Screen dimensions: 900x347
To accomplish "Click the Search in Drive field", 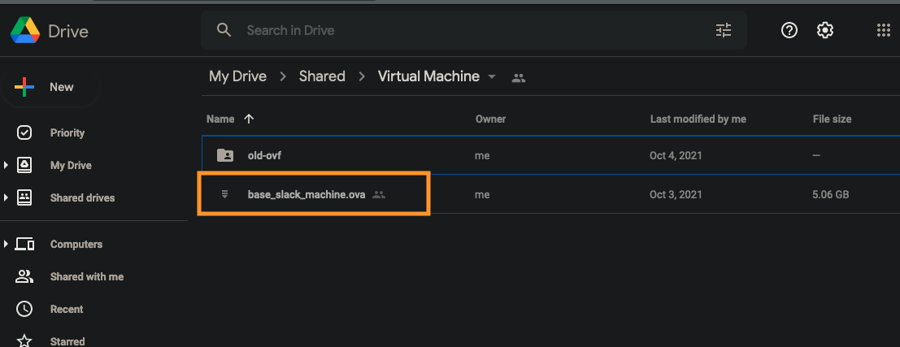I will click(474, 30).
